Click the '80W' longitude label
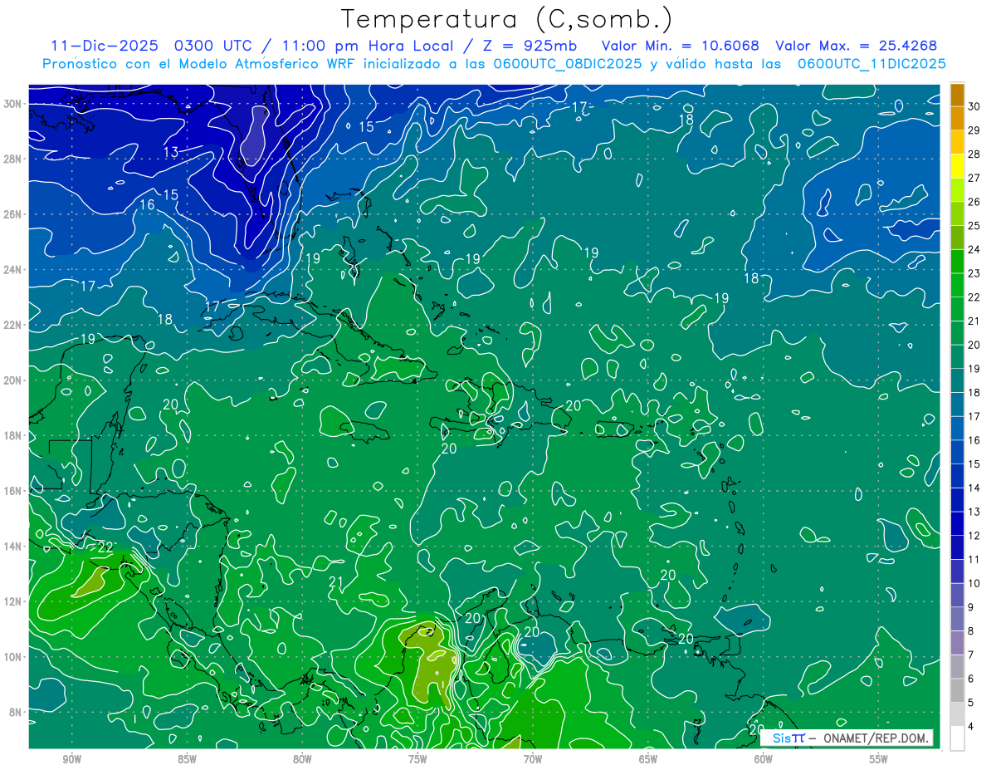The image size is (996, 770). coord(302,759)
